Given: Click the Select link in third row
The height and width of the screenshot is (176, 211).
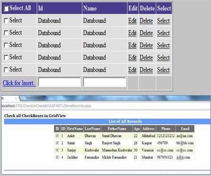Looking at the screenshot, I should coord(163,45).
